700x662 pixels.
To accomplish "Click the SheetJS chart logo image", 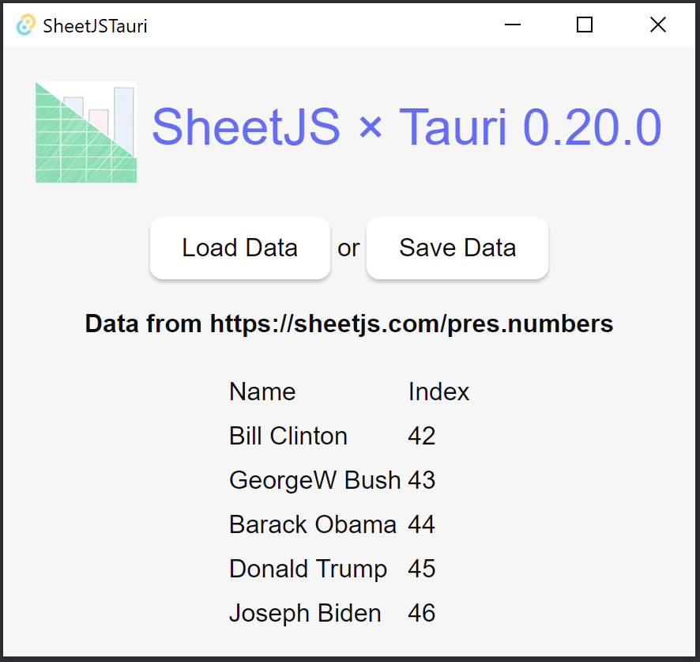I will point(86,132).
